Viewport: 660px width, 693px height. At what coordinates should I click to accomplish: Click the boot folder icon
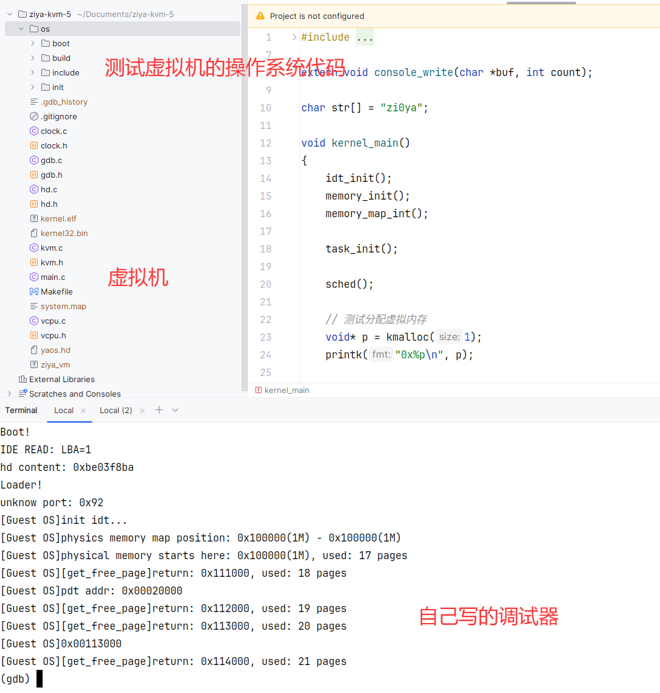point(46,43)
